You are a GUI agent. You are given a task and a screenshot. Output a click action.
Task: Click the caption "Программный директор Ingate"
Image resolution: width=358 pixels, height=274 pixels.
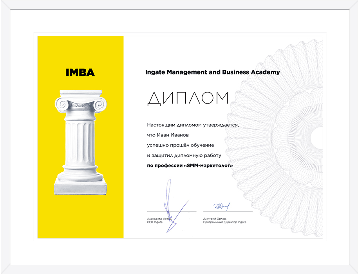coord(225,222)
